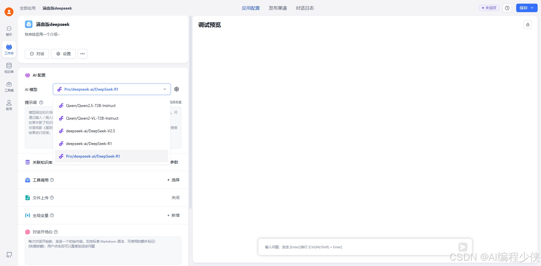Click the 工具调用 briefcase icon
Screen dimensions: 541x266
(x=28, y=180)
